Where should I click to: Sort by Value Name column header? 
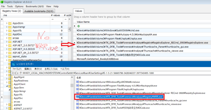[83, 22]
